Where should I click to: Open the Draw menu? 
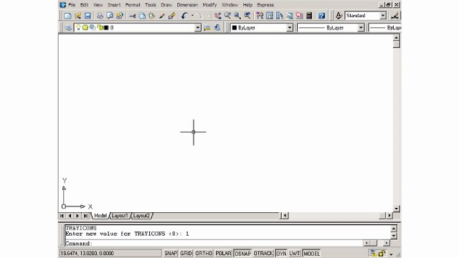166,5
